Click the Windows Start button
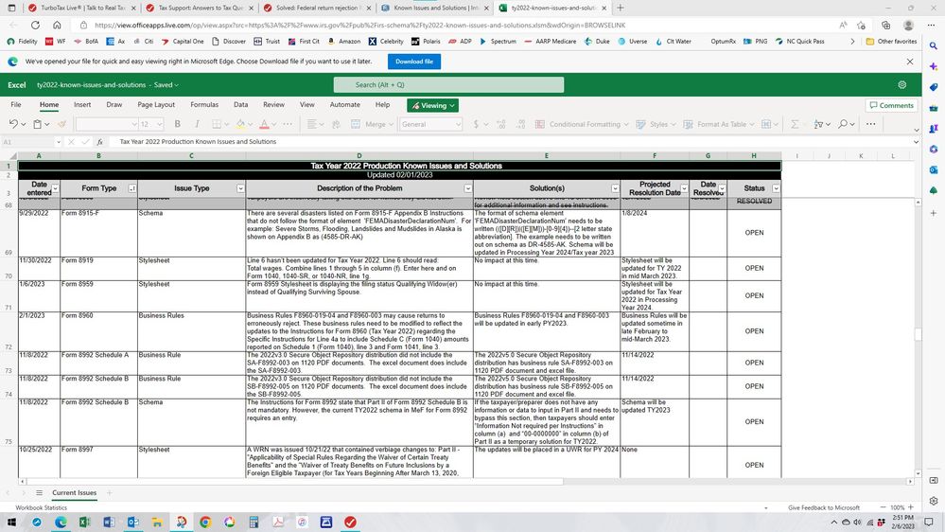The width and height of the screenshot is (945, 532). [x=11, y=522]
